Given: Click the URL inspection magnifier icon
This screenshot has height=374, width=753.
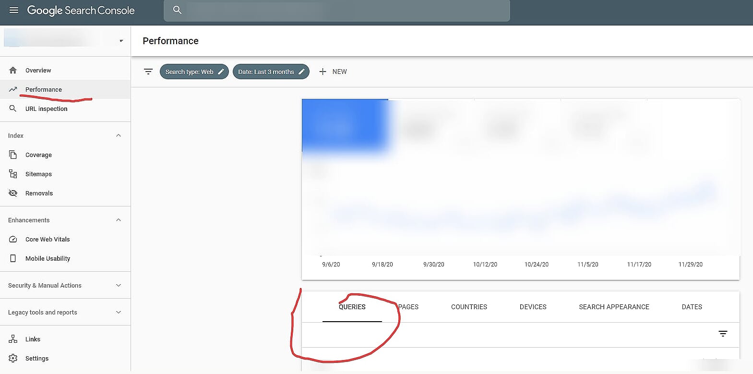Looking at the screenshot, I should [13, 109].
